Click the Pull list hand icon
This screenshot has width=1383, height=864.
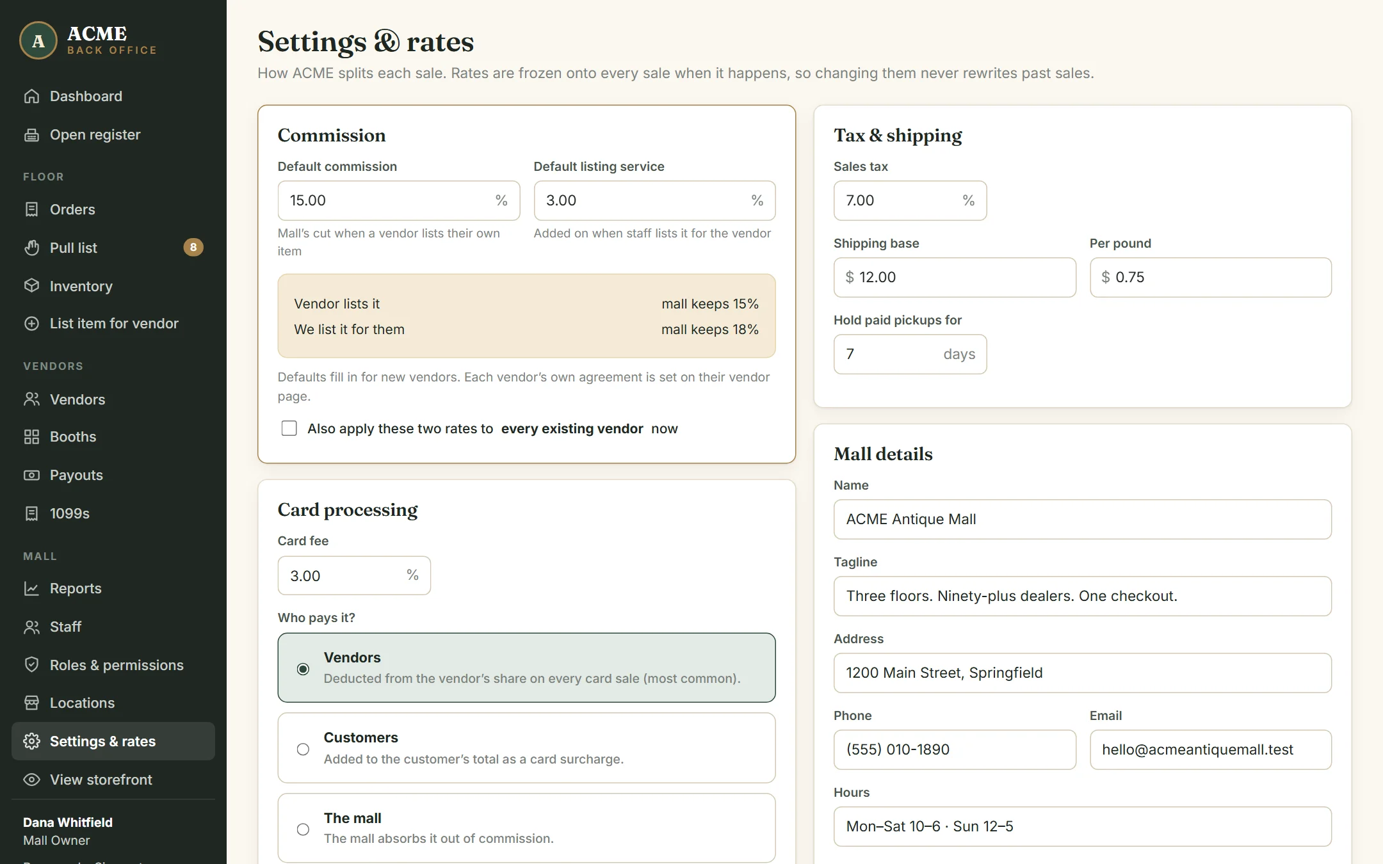tap(31, 248)
